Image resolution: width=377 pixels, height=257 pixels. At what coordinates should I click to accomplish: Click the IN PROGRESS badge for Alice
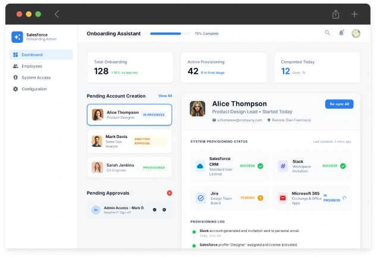coord(153,115)
